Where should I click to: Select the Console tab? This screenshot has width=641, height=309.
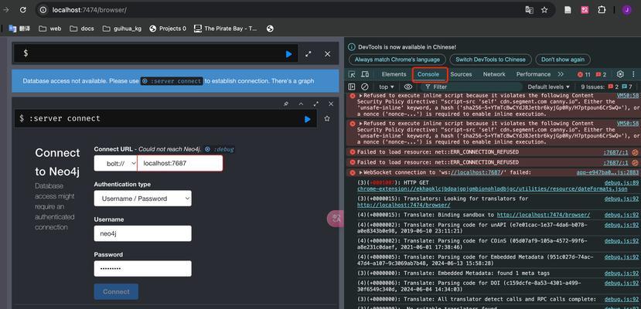(428, 74)
